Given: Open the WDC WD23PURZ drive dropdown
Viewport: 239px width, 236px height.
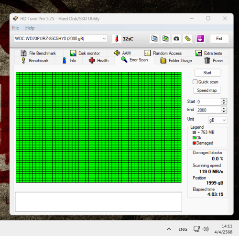Looking at the screenshot, I should (60, 39).
